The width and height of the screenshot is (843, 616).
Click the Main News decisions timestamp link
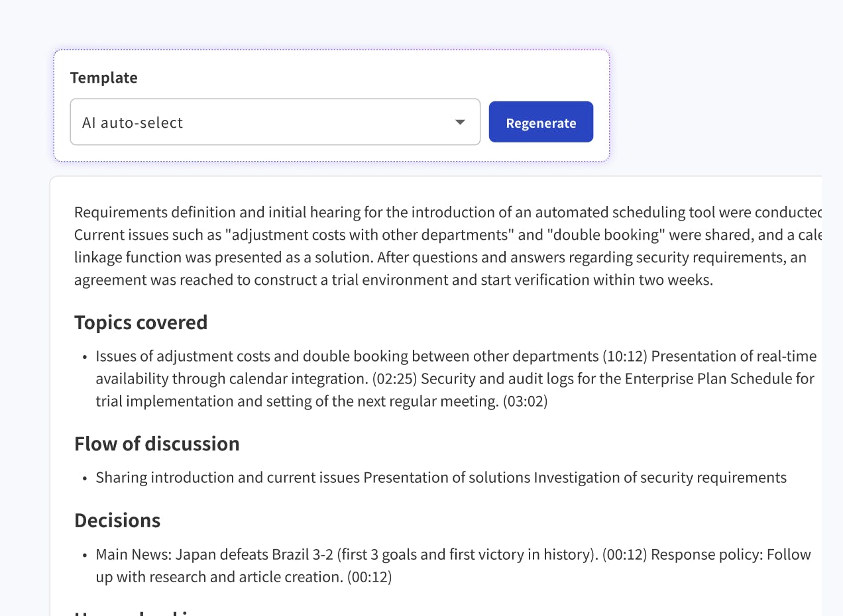coord(625,554)
